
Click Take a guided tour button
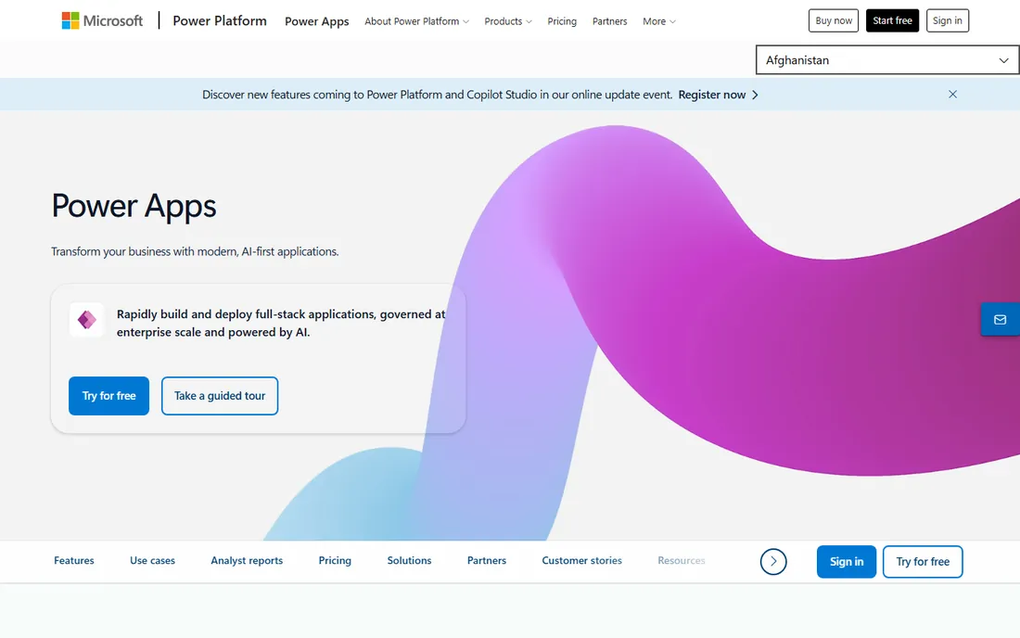220,395
